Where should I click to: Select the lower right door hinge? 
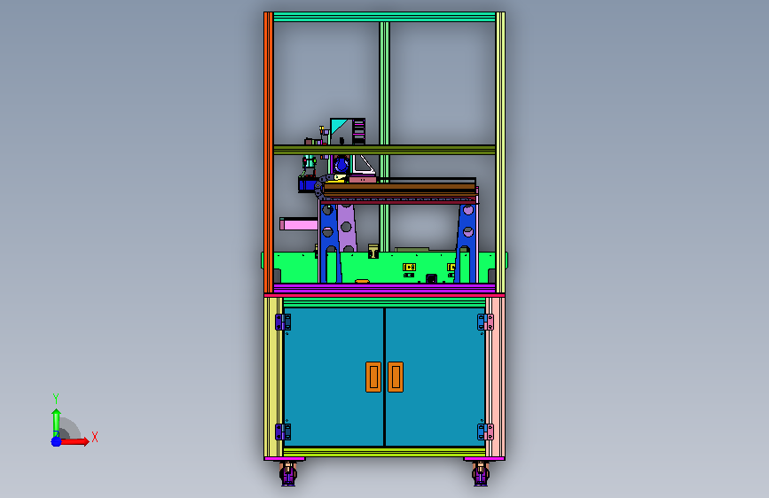485,432
